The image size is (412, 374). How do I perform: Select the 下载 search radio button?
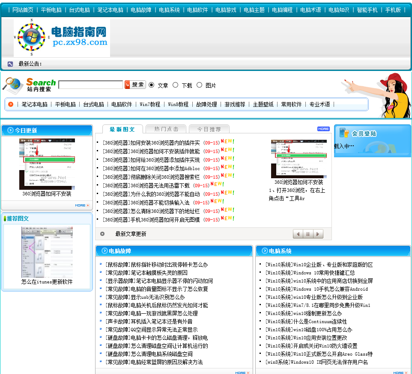click(175, 85)
